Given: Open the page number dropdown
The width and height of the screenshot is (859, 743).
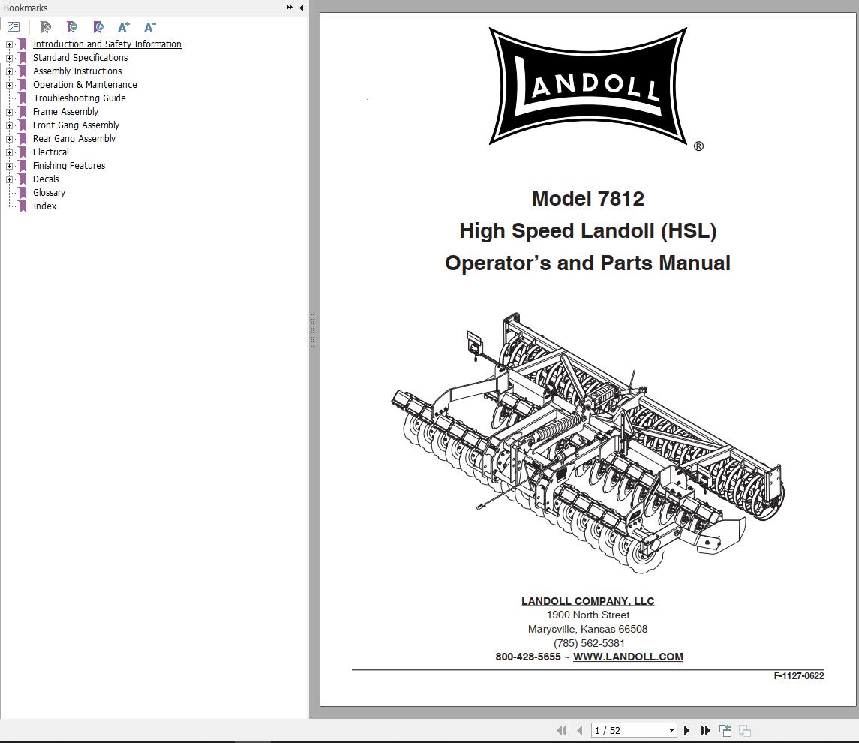Looking at the screenshot, I should (671, 729).
